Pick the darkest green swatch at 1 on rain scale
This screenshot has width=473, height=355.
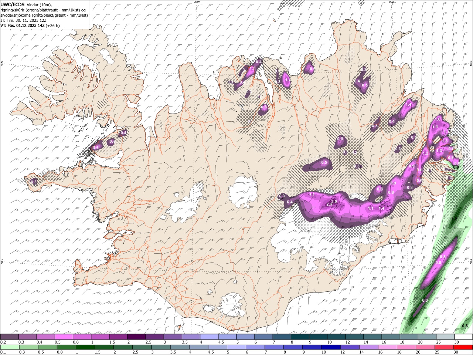[85, 347]
